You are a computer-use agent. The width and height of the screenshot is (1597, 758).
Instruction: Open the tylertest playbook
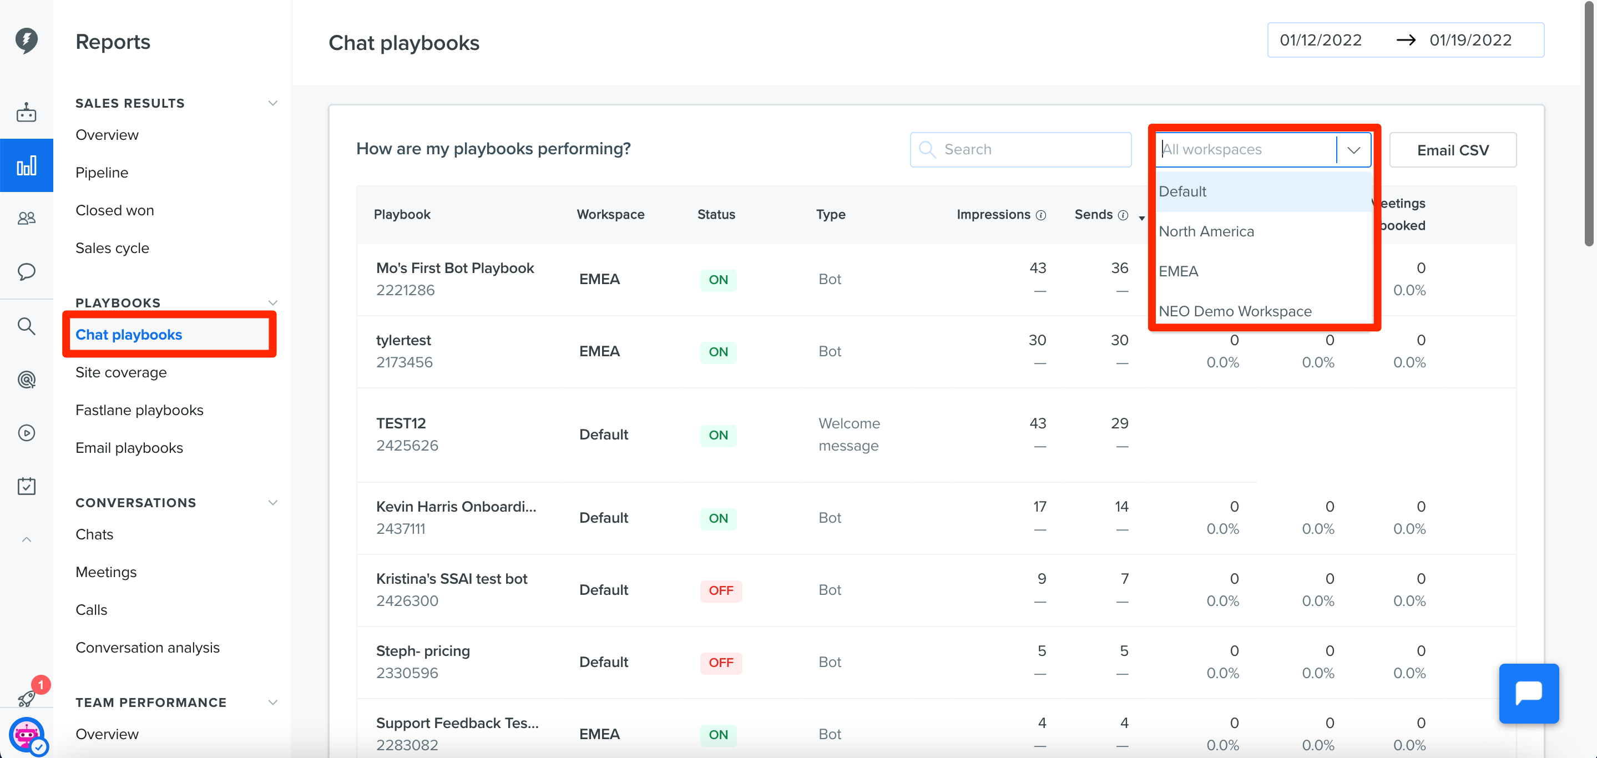tap(403, 340)
